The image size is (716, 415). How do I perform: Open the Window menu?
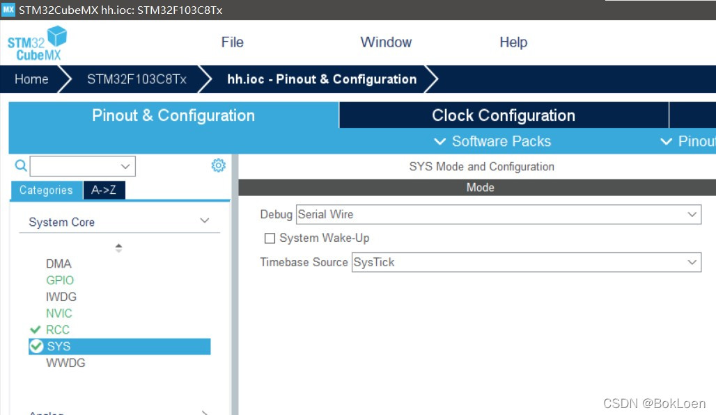[x=386, y=42]
